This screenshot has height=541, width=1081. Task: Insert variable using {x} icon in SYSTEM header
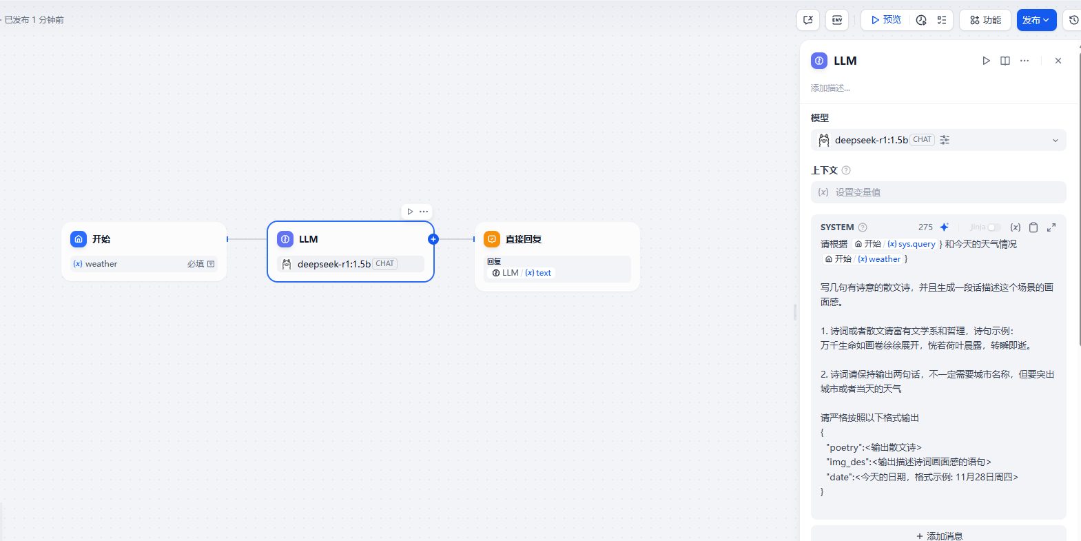[1015, 227]
